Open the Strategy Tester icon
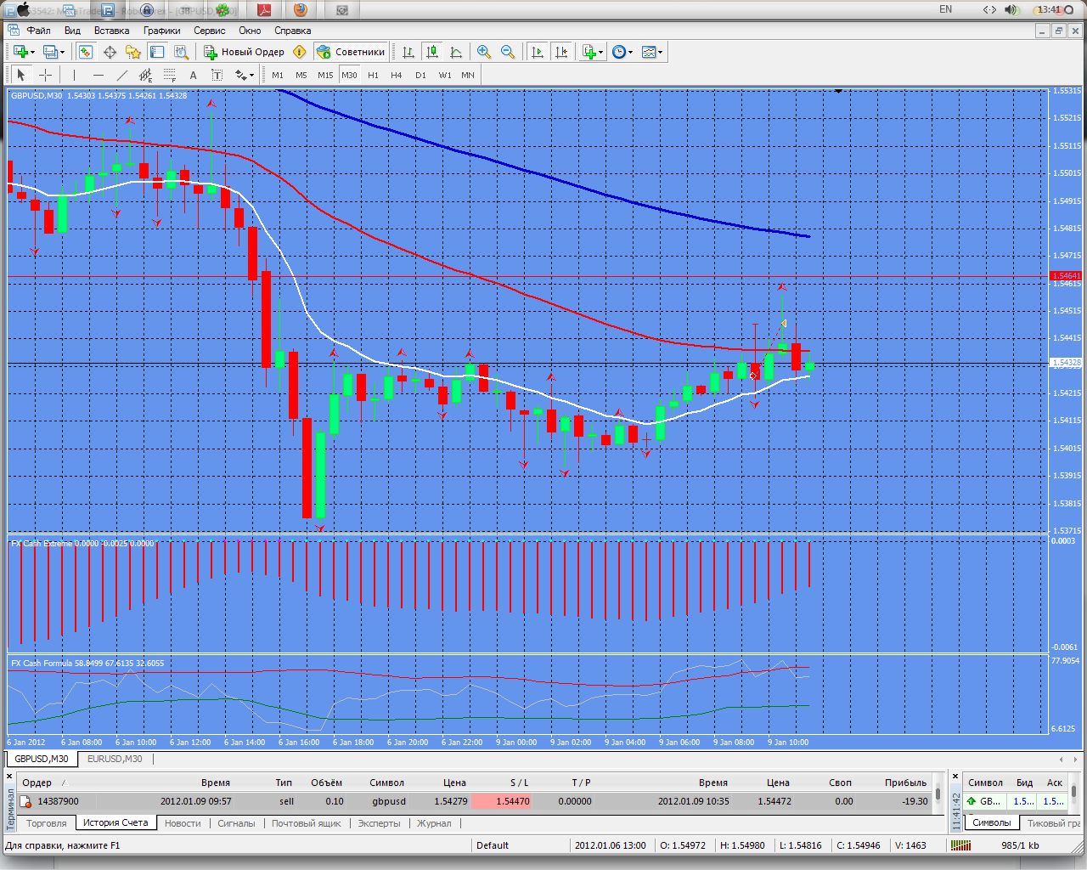This screenshot has width=1087, height=870. click(181, 52)
